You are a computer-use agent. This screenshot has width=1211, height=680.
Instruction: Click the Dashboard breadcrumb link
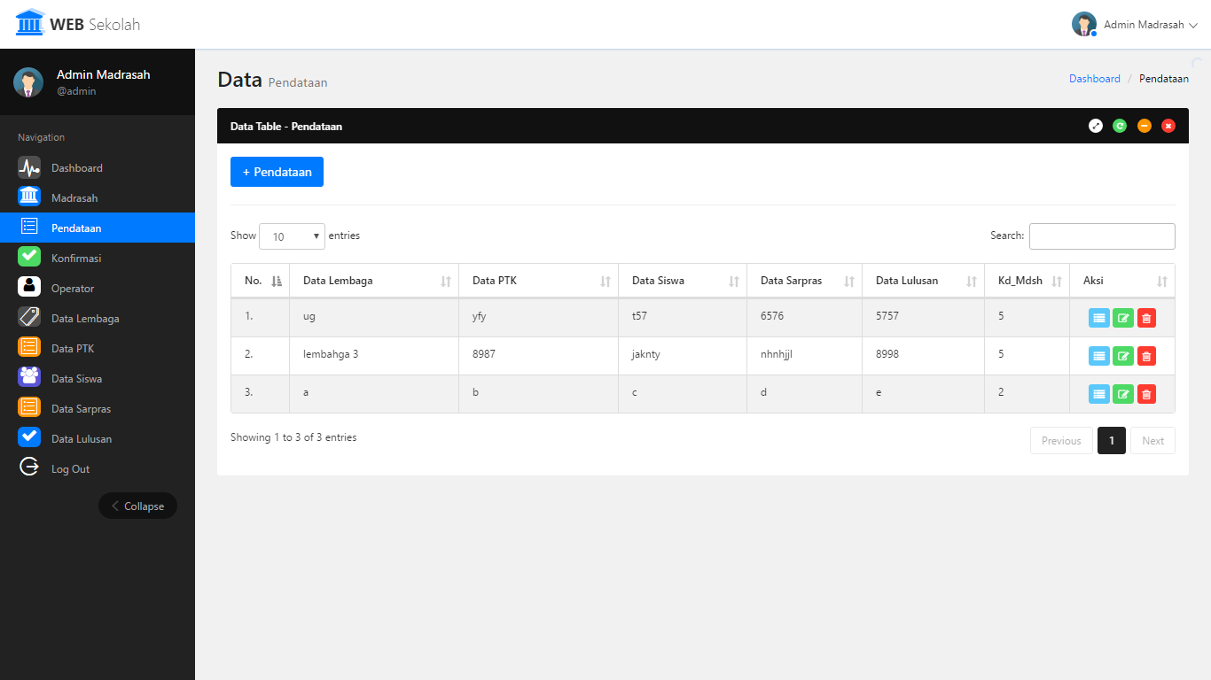(x=1094, y=79)
